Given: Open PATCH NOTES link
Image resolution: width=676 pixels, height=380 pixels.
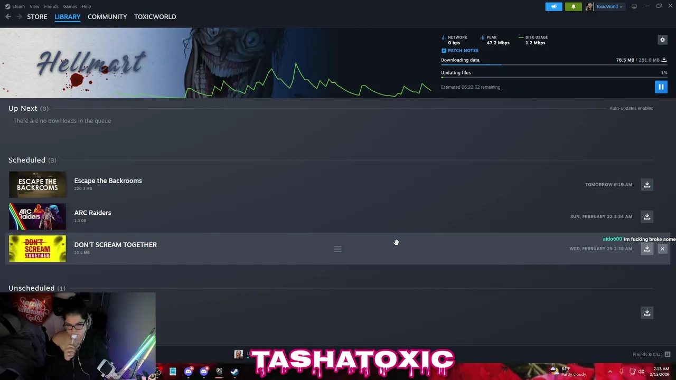Looking at the screenshot, I should click(460, 51).
